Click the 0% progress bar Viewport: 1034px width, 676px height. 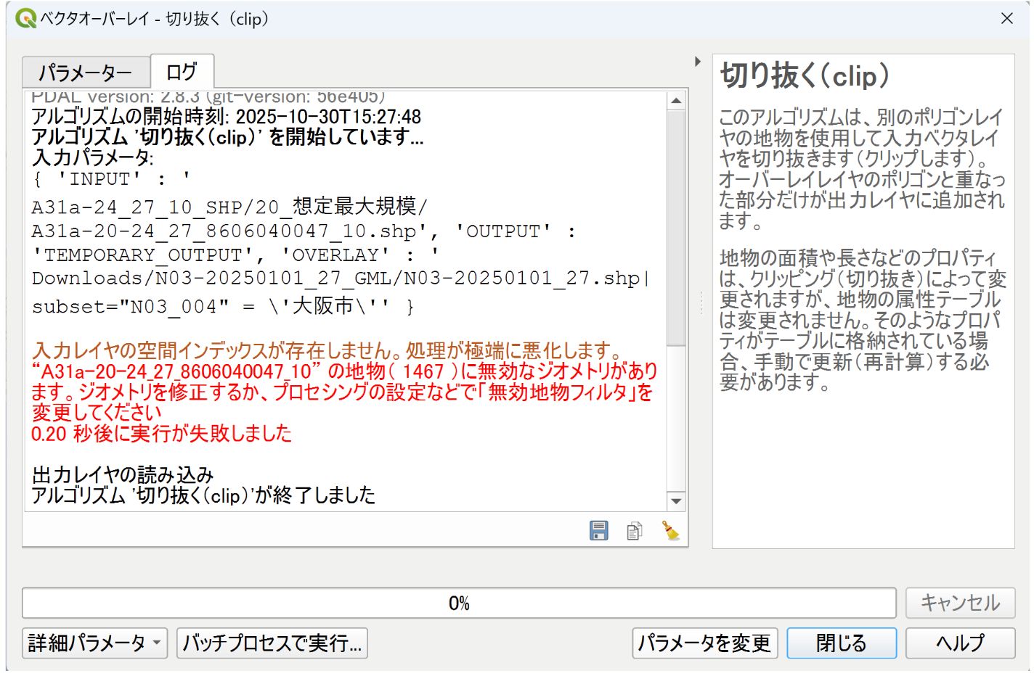pos(459,603)
